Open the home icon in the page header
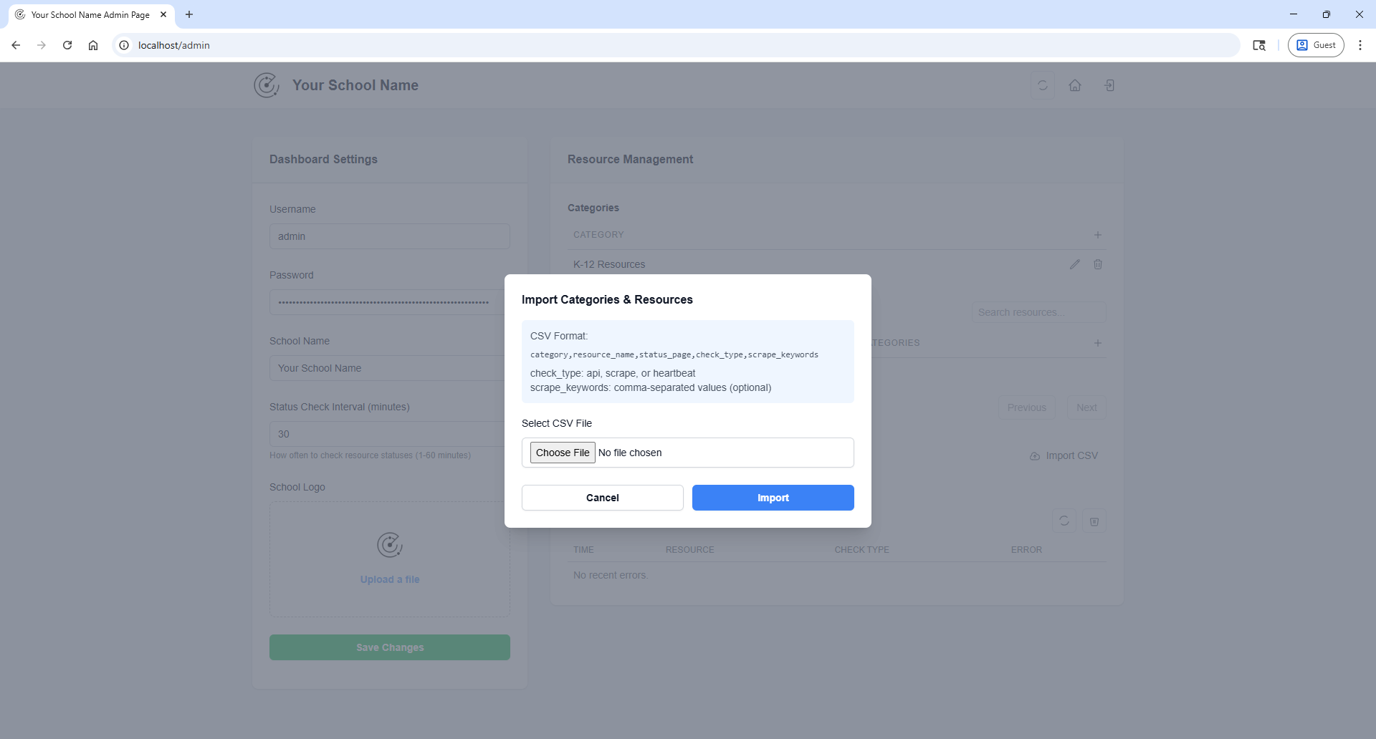Image resolution: width=1376 pixels, height=739 pixels. click(x=1075, y=85)
